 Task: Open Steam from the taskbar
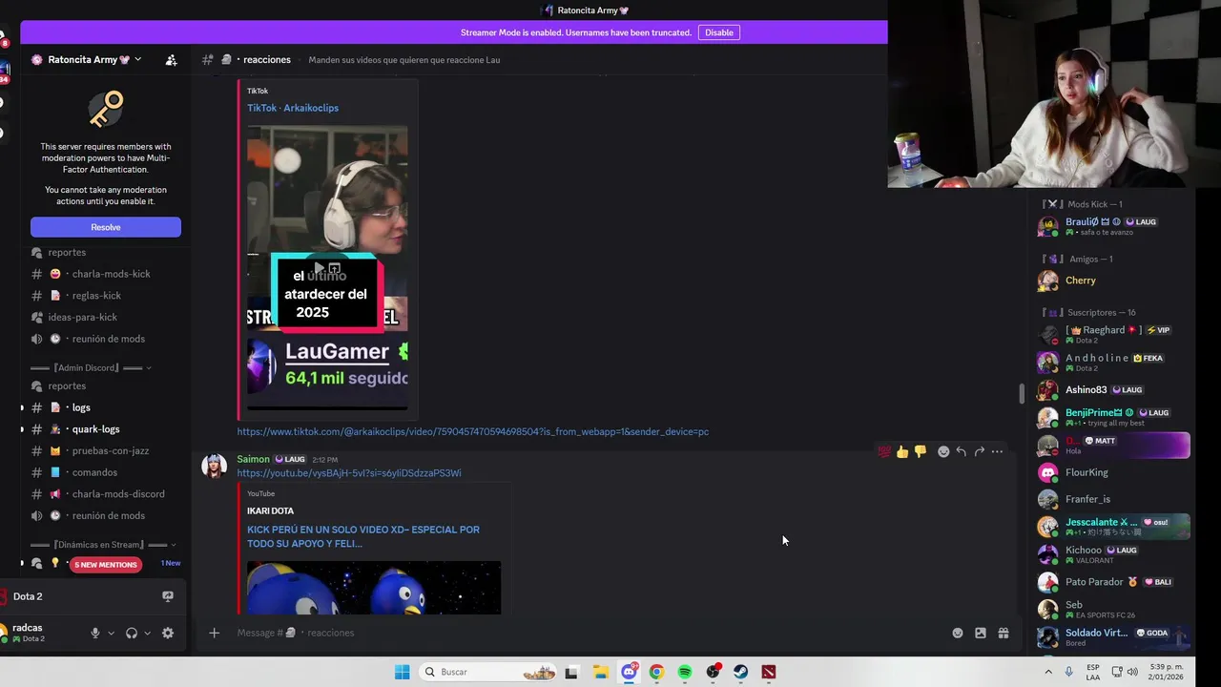[740, 672]
